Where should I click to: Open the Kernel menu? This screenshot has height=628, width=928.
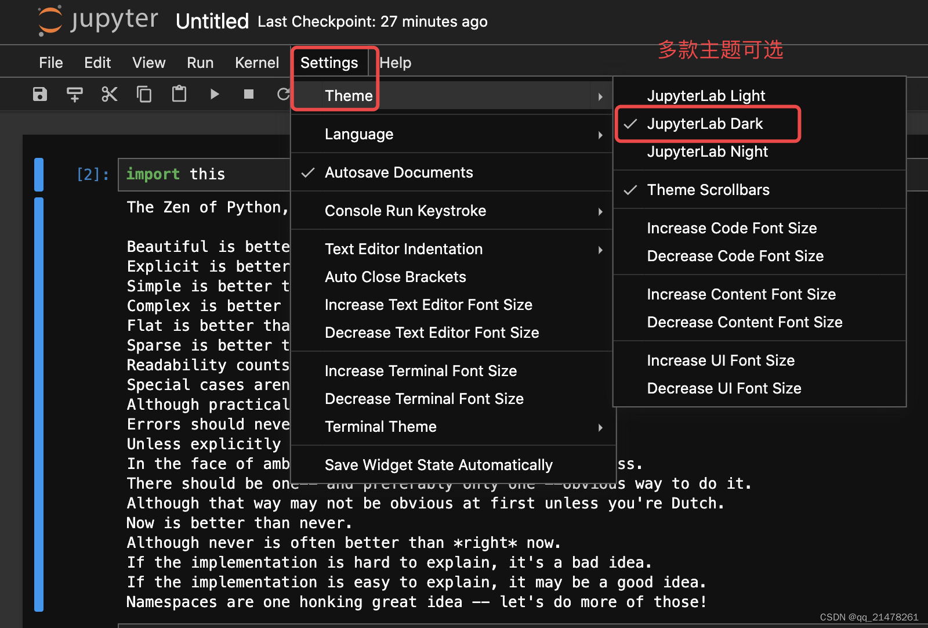point(257,63)
